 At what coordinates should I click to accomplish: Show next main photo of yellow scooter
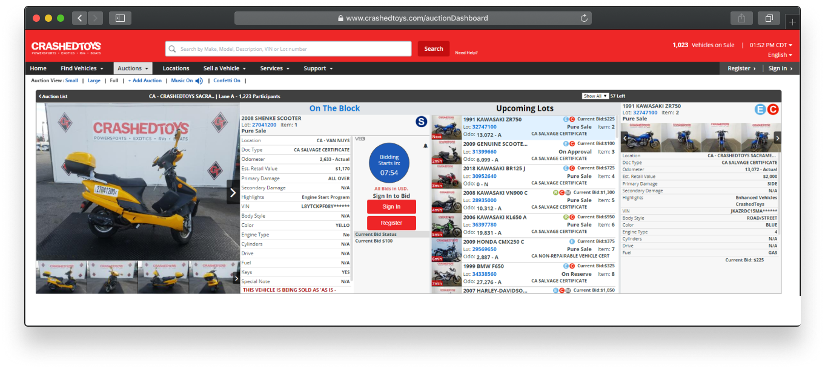pyautogui.click(x=233, y=193)
